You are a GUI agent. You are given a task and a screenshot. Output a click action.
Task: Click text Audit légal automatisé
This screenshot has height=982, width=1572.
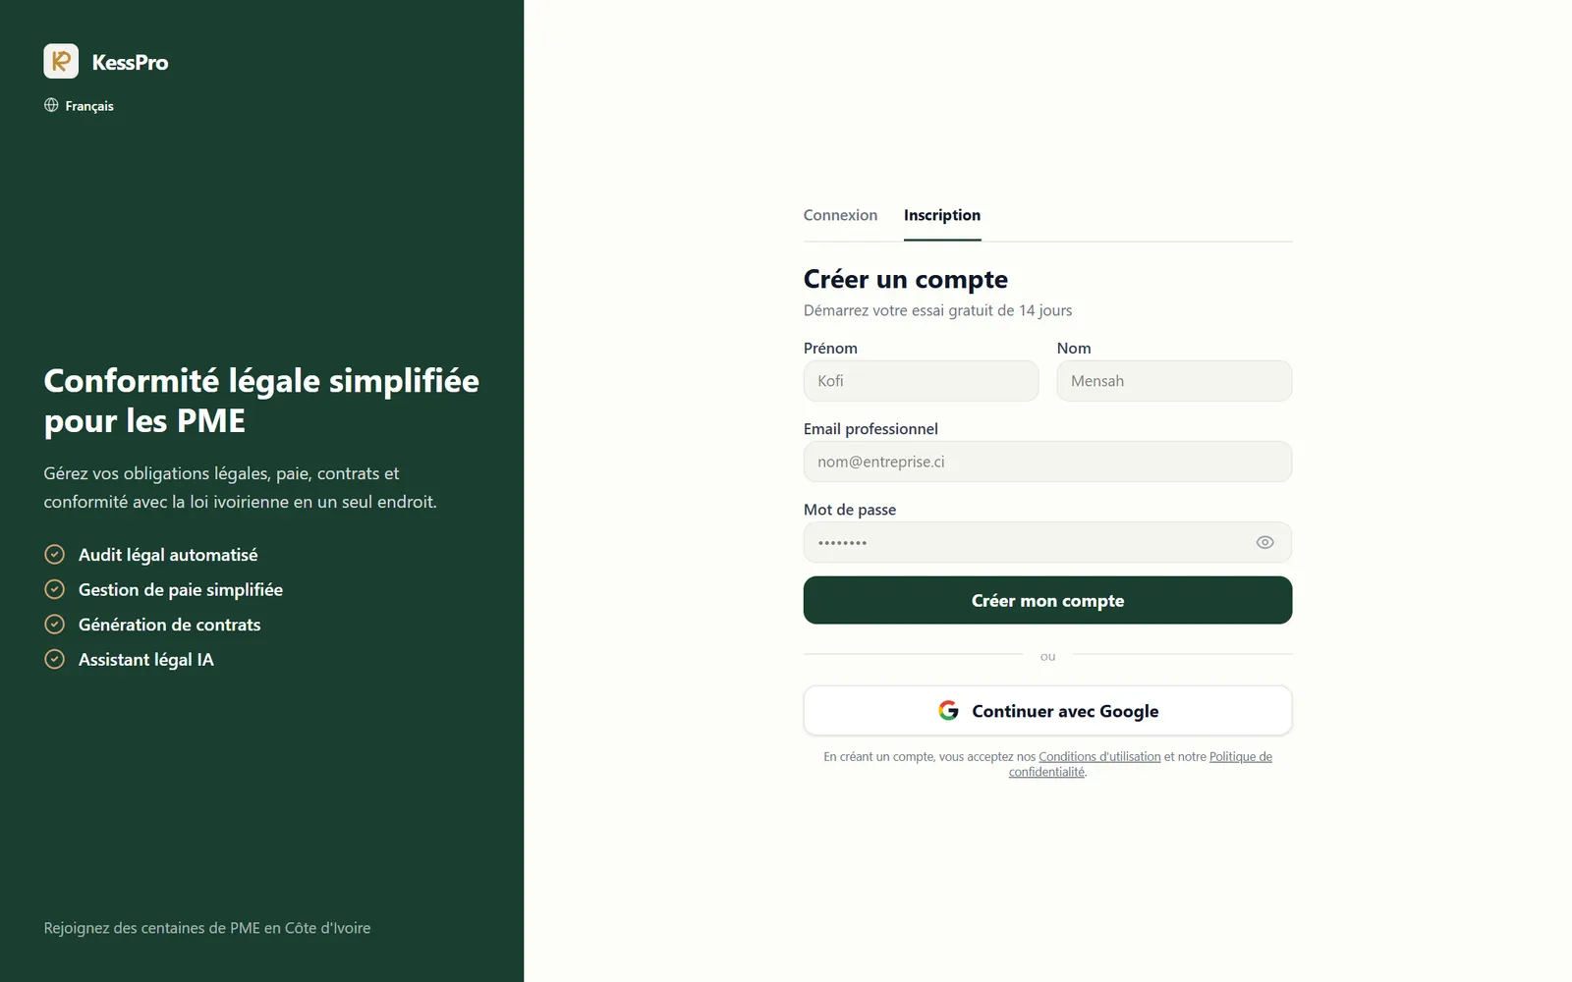pyautogui.click(x=168, y=555)
